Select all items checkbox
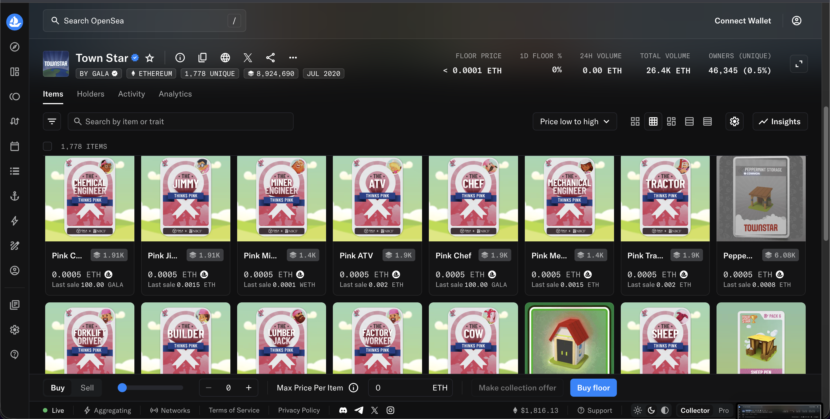Viewport: 830px width, 419px height. click(47, 146)
